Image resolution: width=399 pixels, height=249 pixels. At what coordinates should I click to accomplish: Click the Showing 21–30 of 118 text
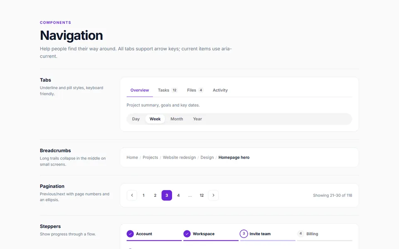click(x=332, y=195)
